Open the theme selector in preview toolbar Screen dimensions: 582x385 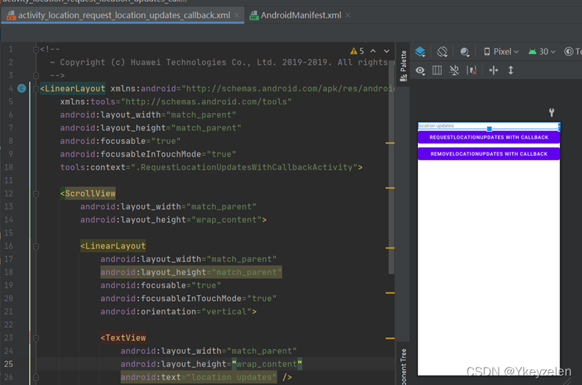pyautogui.click(x=573, y=52)
